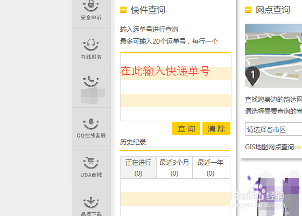This screenshot has width=302, height=216.
Task: Open 品牌下载 download icon
Action: click(x=91, y=203)
